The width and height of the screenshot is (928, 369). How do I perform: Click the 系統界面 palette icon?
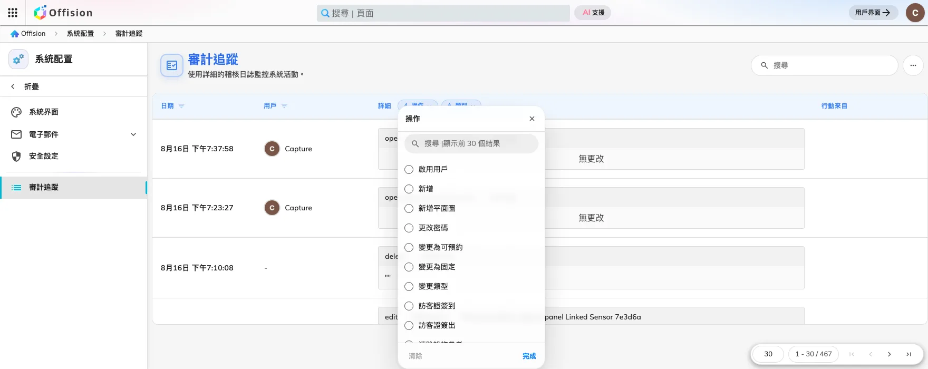[16, 112]
